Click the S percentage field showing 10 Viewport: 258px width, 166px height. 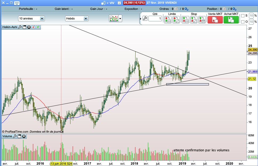point(251,16)
